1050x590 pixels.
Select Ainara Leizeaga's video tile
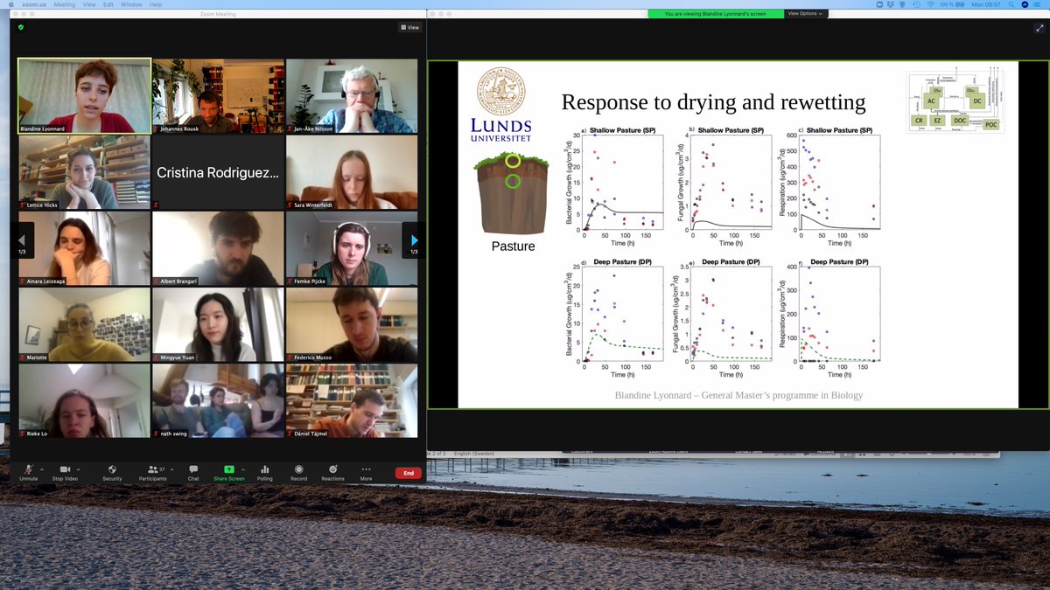point(85,248)
